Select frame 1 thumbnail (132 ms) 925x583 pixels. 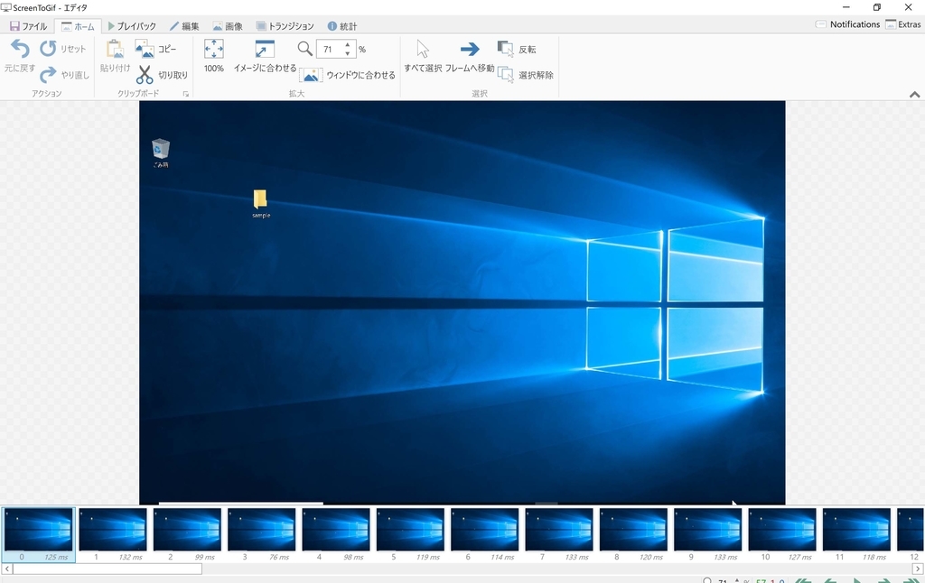point(113,534)
